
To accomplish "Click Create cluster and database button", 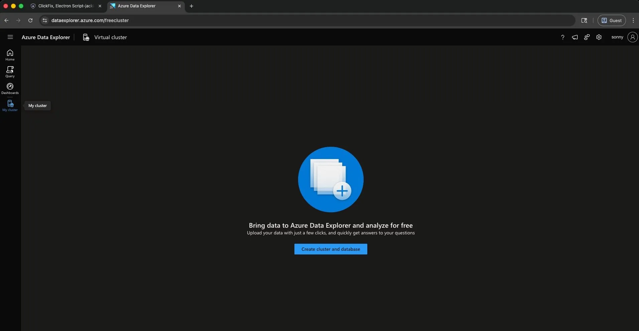I will [331, 249].
